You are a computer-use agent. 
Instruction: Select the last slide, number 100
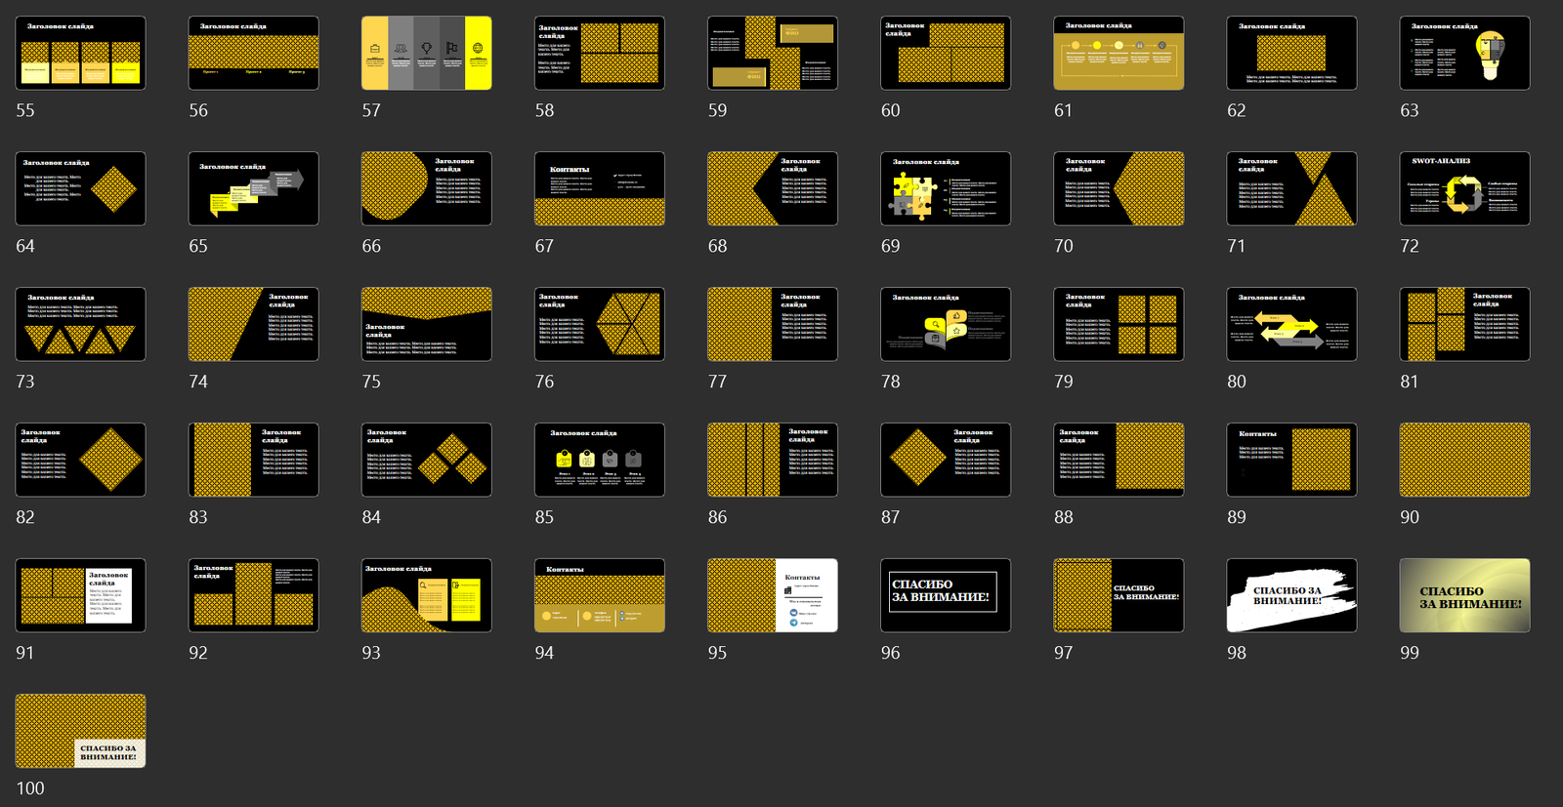click(81, 731)
